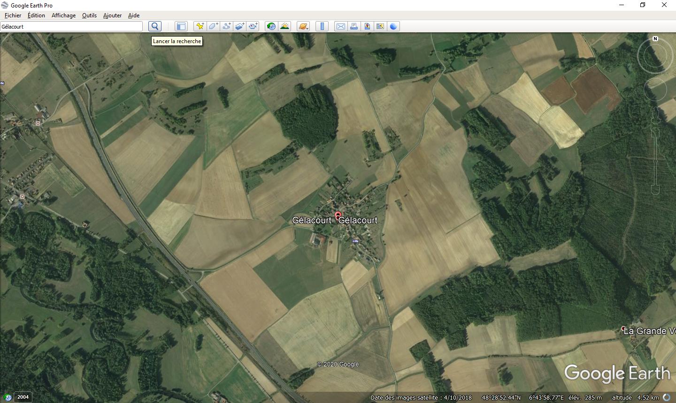
Task: Click the longitude 6°43'58.77"E readout
Action: click(x=546, y=397)
